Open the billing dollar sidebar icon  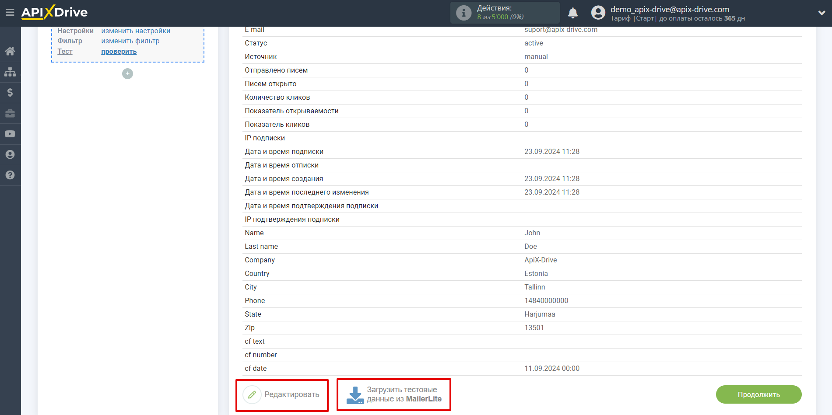tap(10, 92)
